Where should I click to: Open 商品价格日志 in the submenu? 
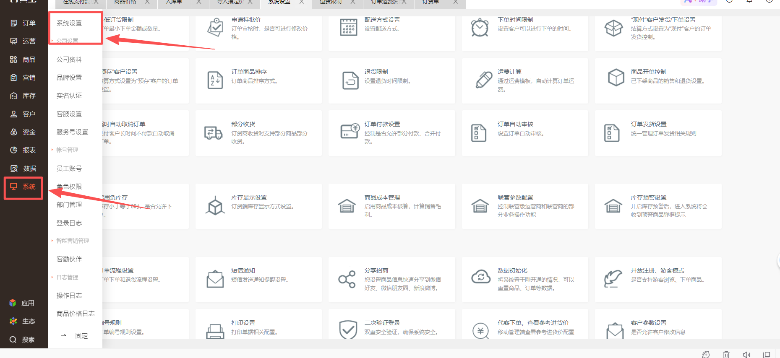(x=76, y=314)
